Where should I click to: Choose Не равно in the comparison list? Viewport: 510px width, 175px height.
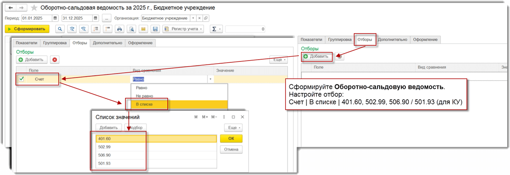coord(179,96)
